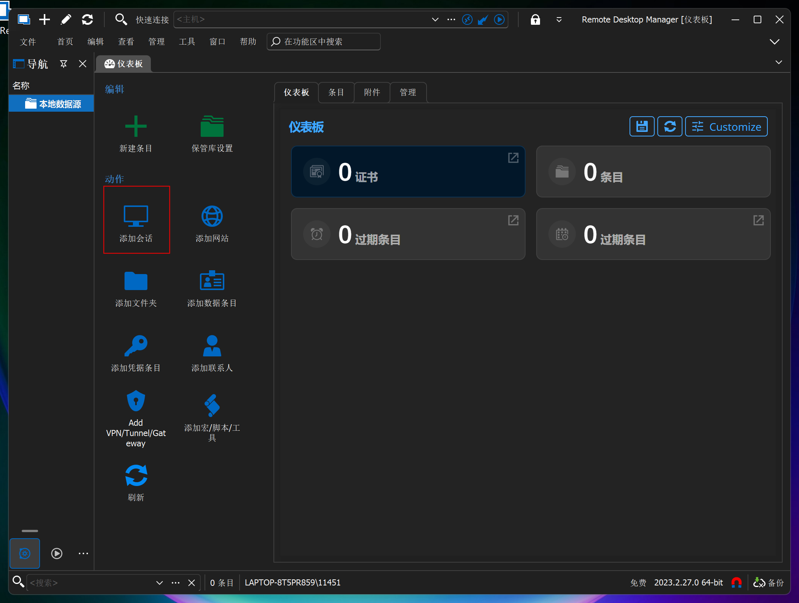Open the 工具 menu

[x=187, y=42]
